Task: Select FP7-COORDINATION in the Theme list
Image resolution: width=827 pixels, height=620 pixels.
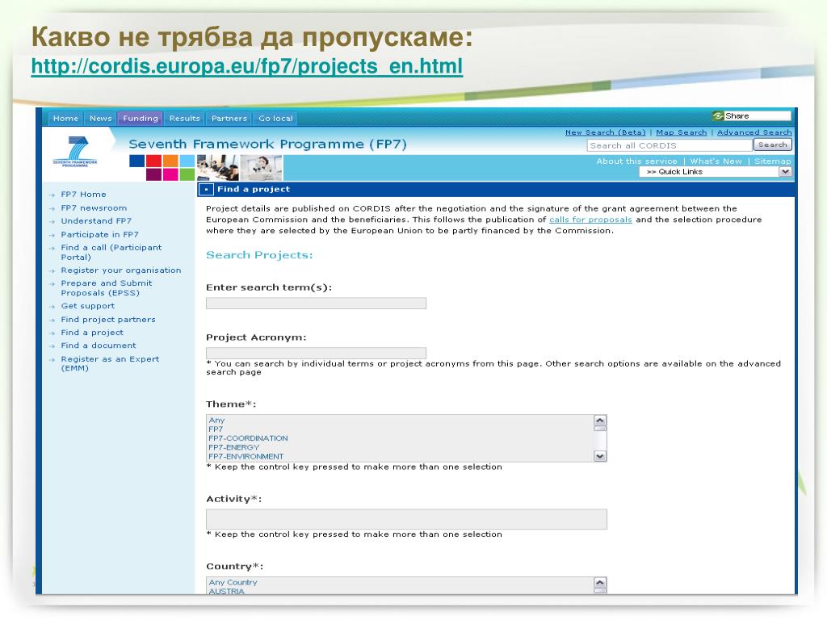Action: tap(248, 438)
